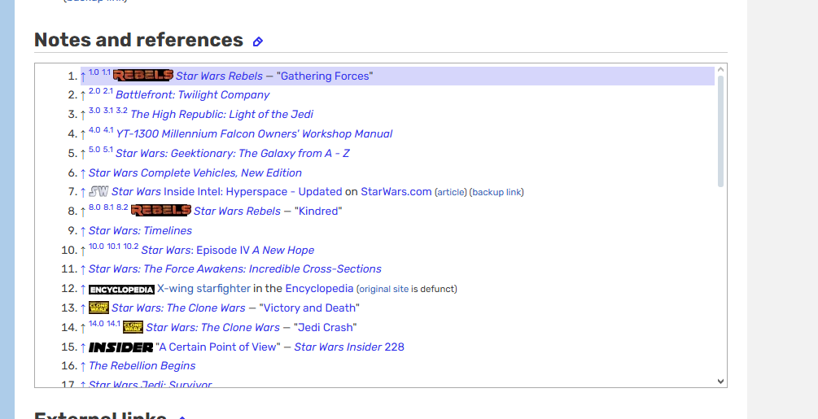The image size is (818, 419).
Task: Open the StarWars.com link
Action: tap(396, 192)
